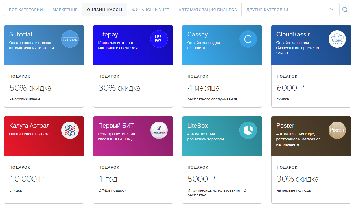This screenshot has height=206, width=354.
Task: Click the LiteBox logo icon
Action: [x=248, y=130]
